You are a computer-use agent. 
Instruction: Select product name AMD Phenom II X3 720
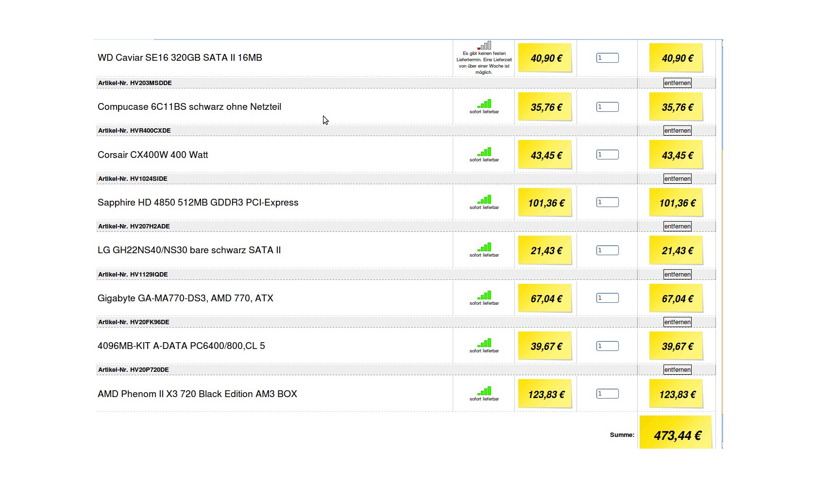[x=197, y=394]
